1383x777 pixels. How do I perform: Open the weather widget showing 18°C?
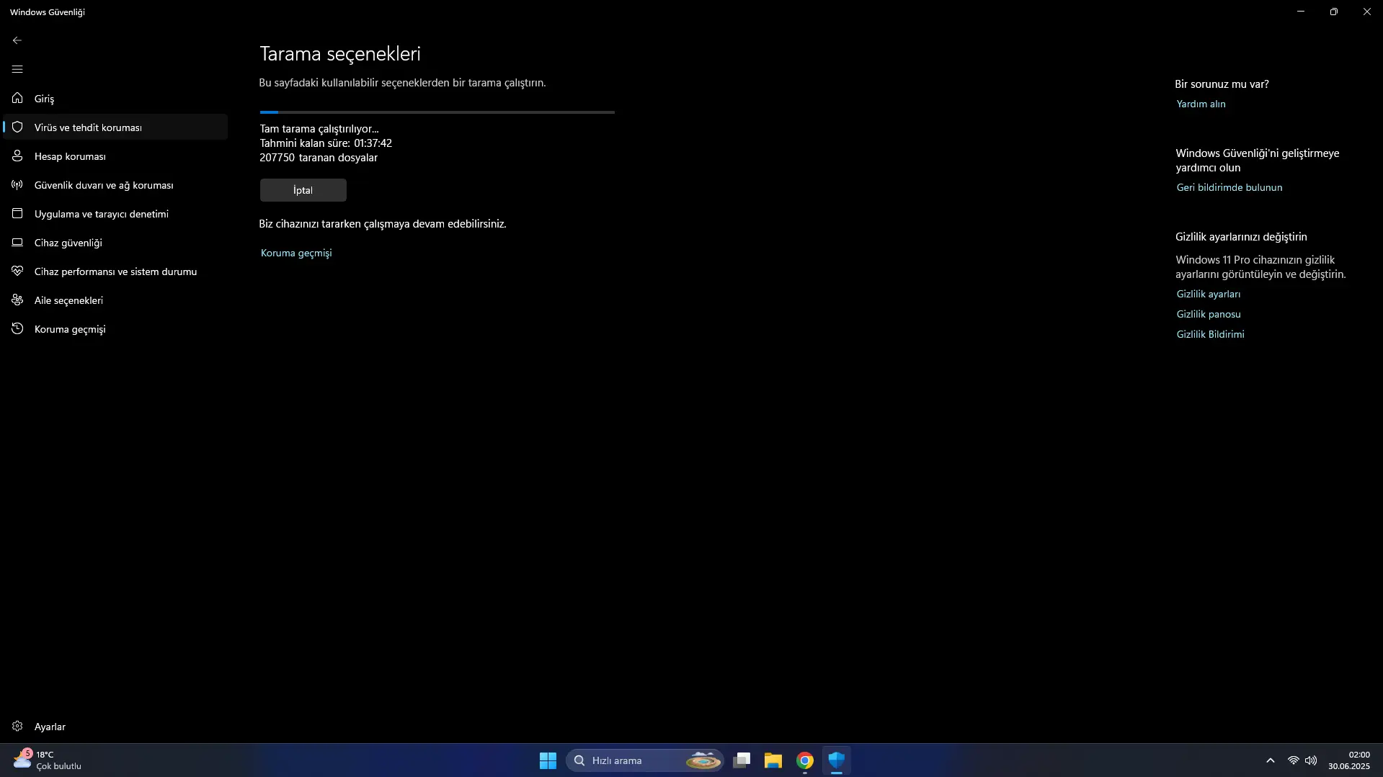point(48,760)
